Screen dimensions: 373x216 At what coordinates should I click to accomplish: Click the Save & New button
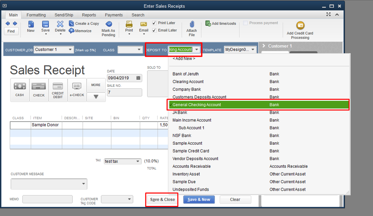pyautogui.click(x=199, y=200)
